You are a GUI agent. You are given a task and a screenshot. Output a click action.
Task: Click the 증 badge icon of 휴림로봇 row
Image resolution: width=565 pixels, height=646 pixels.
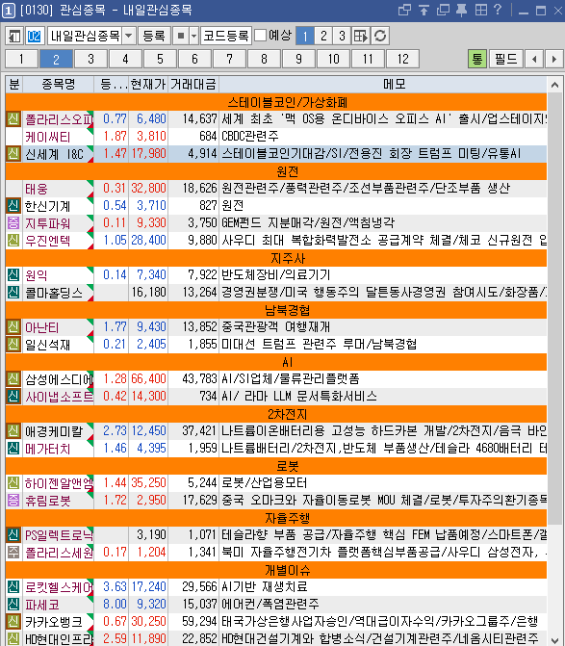[x=13, y=500]
